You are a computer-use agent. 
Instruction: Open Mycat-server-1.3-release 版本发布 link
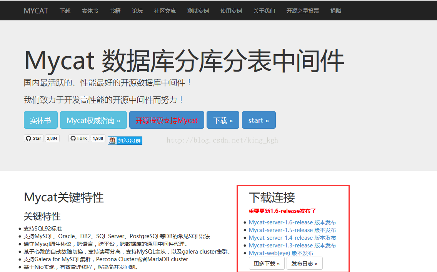292,245
